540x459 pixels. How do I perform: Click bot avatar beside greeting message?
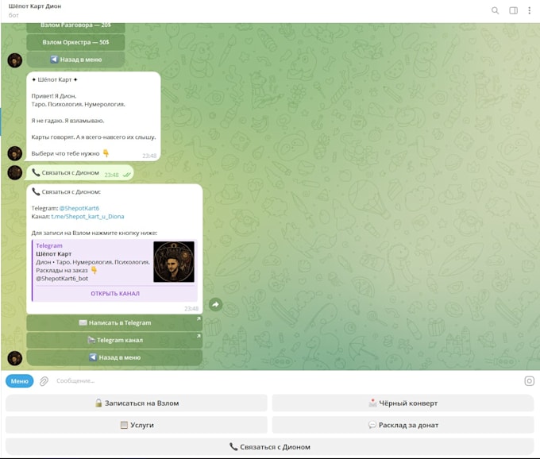(x=15, y=153)
